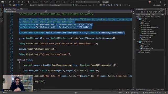Image resolution: width=168 pixels, height=94 pixels.
Task: Open the Bmm150.sample startup project dropdown
Action: [61, 5]
